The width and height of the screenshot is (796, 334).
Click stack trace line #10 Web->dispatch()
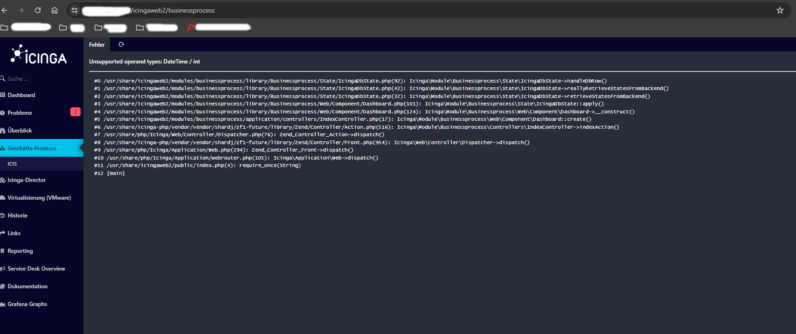(236, 158)
